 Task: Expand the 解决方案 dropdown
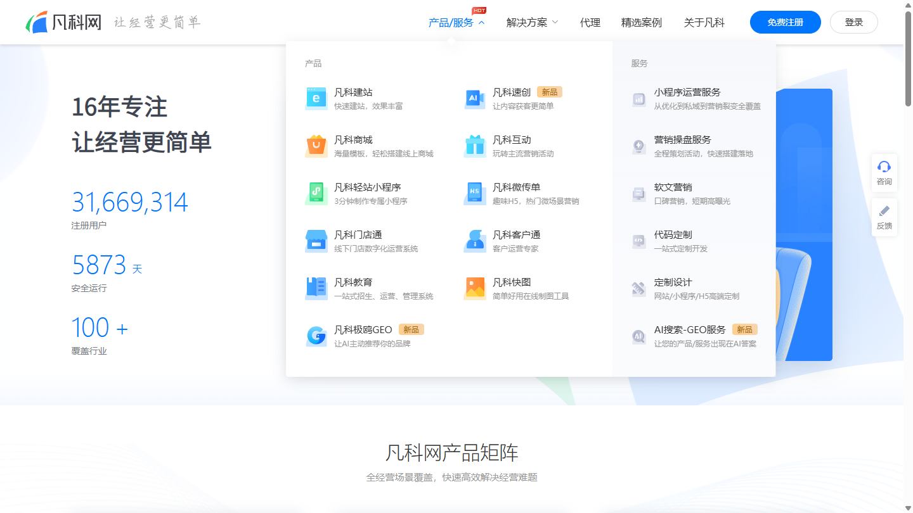tap(533, 23)
